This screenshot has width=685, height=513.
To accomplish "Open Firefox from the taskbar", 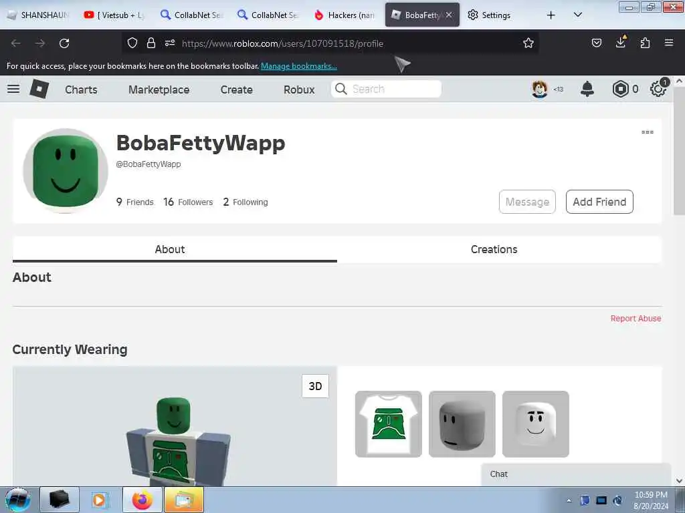I will 142,500.
